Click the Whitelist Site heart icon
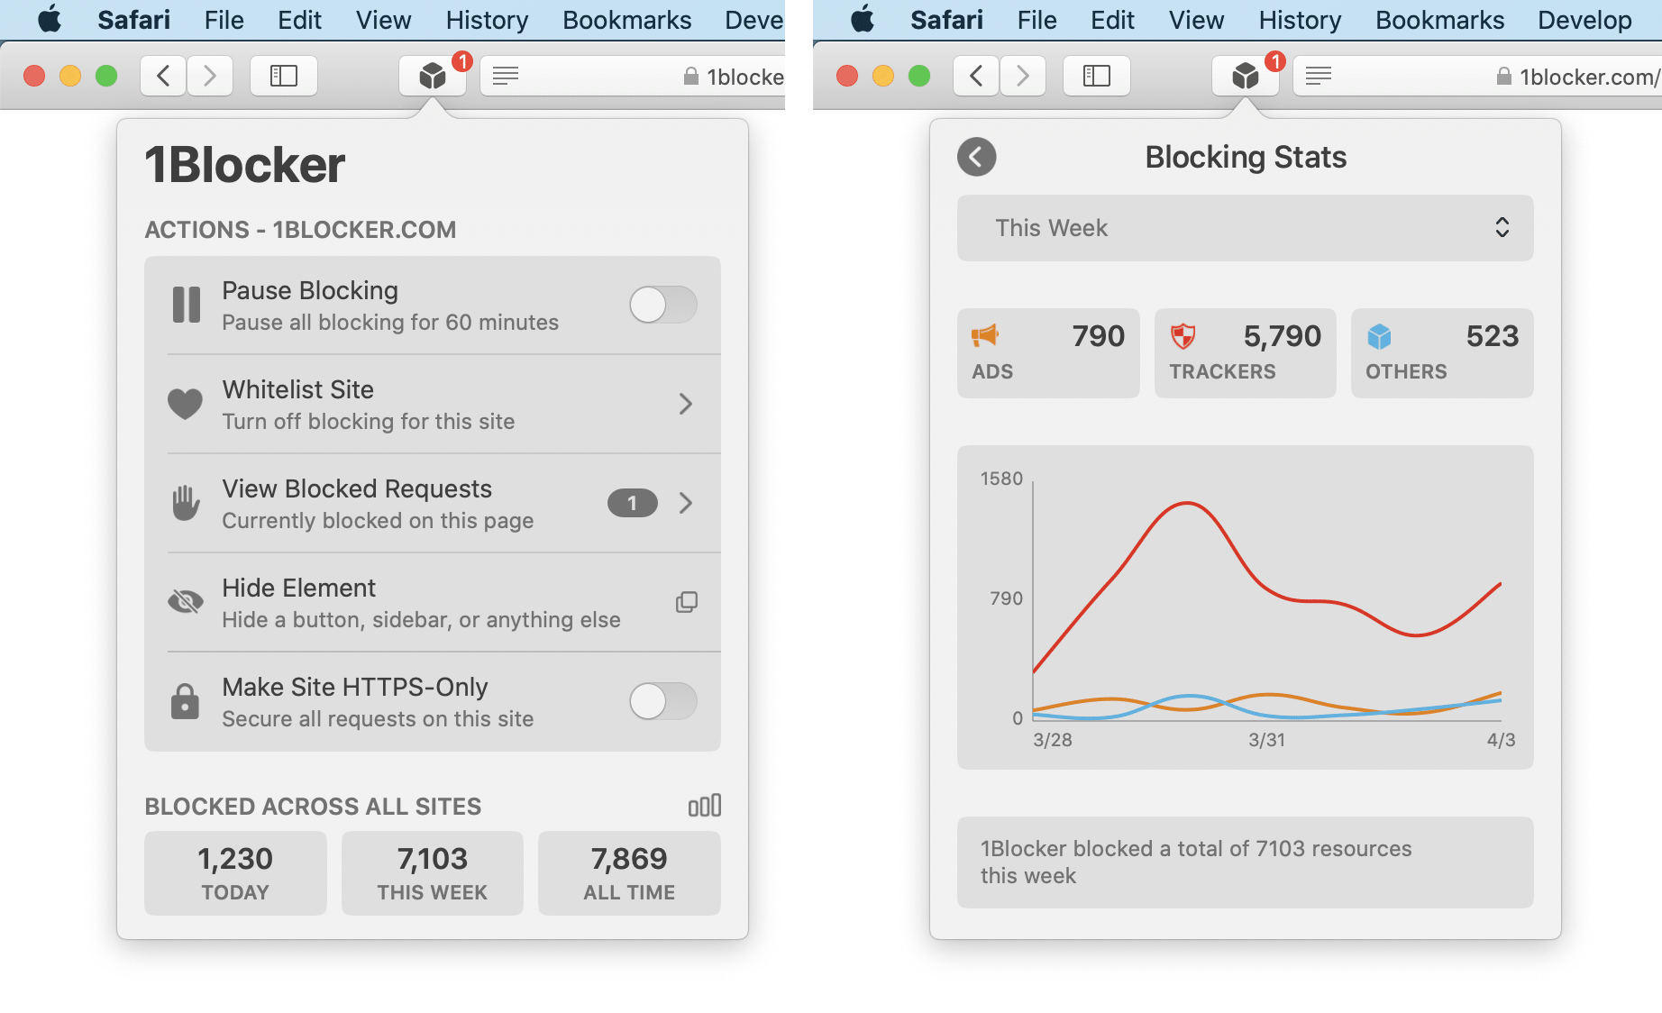Image resolution: width=1662 pixels, height=1013 pixels. (x=186, y=403)
